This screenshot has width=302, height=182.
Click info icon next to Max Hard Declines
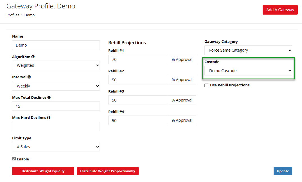(49, 118)
